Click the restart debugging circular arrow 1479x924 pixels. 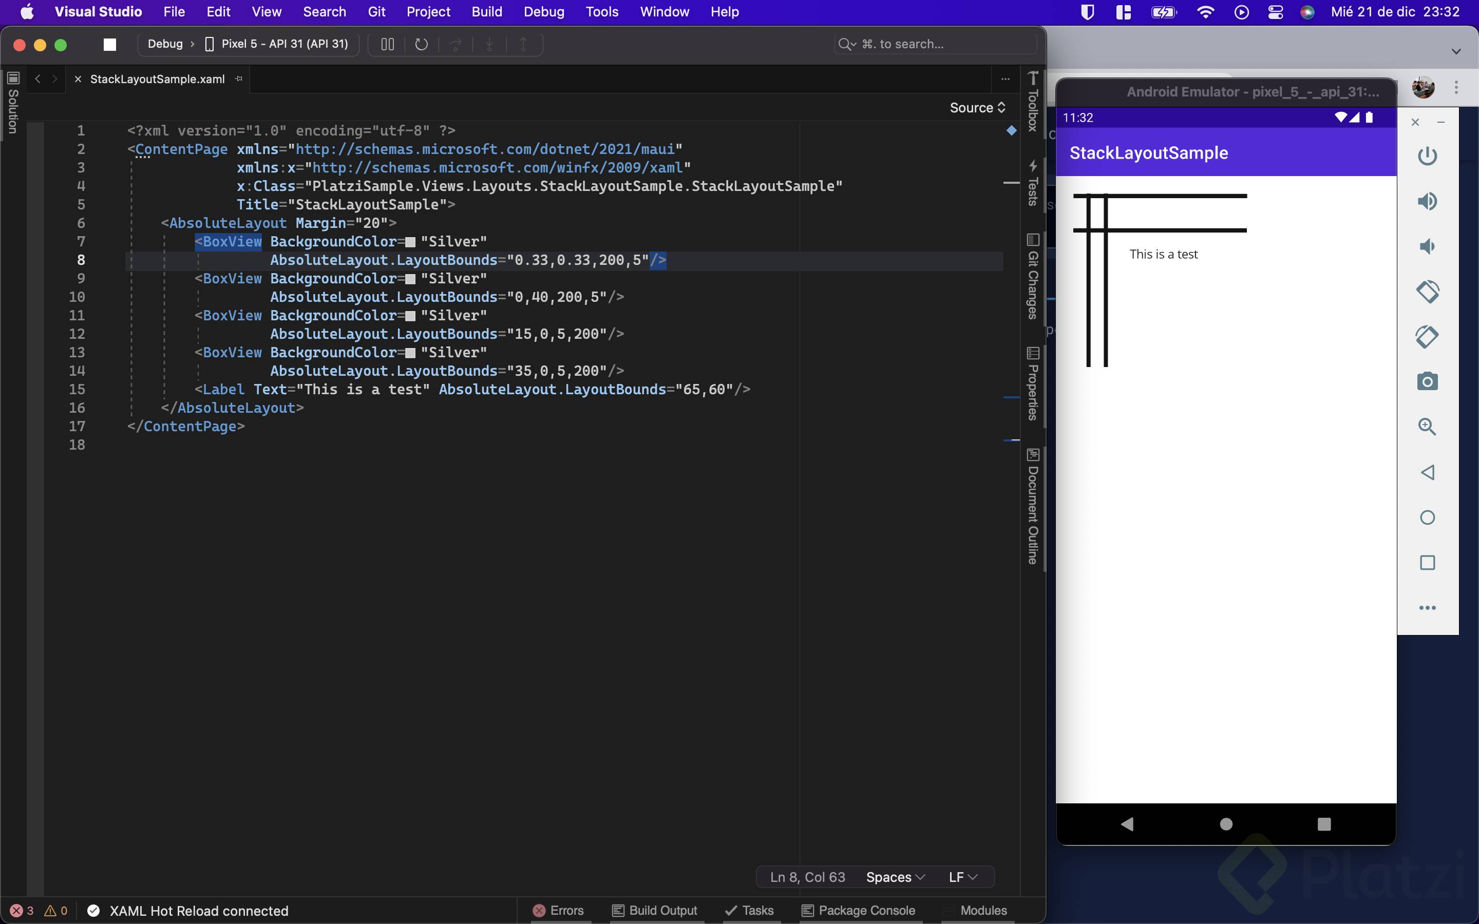[421, 44]
